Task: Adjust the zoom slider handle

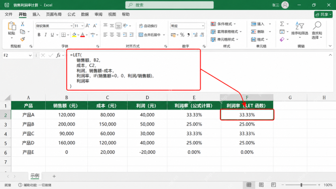Action: 301,184
